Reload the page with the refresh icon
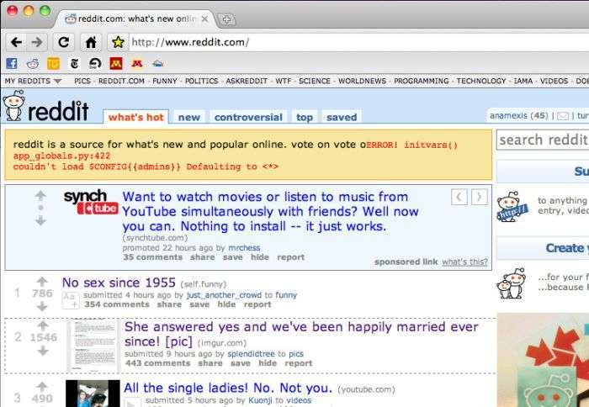Screen dimensions: 589x407 coord(63,42)
